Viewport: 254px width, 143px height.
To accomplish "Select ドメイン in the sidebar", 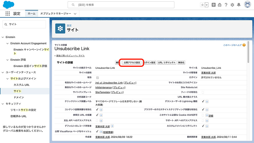I will (19, 97).
